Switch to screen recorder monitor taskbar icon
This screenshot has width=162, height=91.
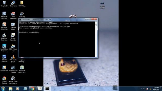point(40,89)
